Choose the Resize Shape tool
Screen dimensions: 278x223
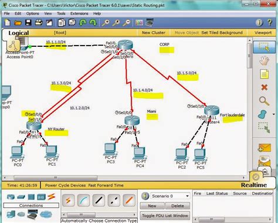tap(264, 128)
